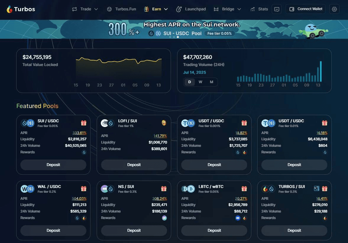348x243 pixels.
Task: Click the $40,525,065 24h volume value
Action: click(76, 146)
